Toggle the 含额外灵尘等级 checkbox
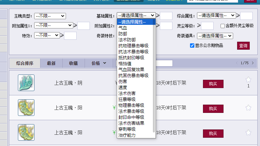 pos(223,26)
